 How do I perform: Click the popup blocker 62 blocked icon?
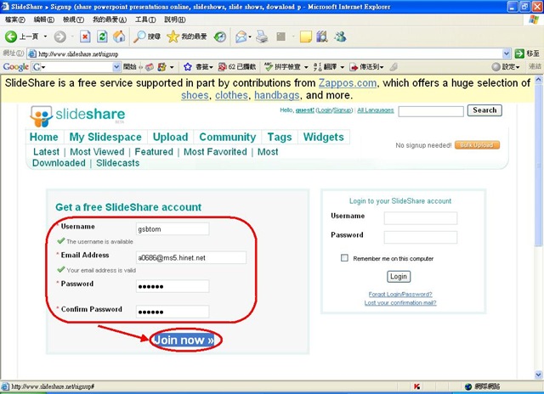pos(236,67)
